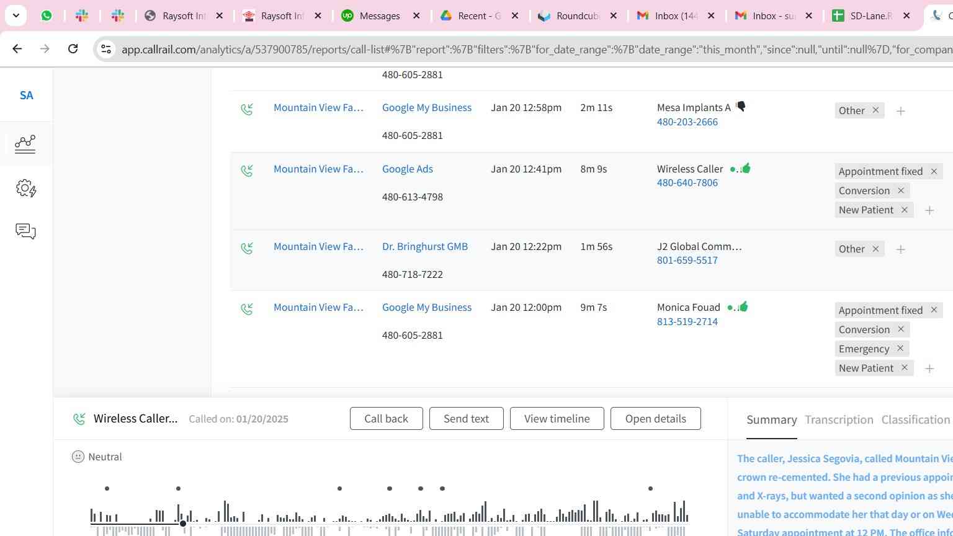The width and height of the screenshot is (953, 536).
Task: Open phone number 801-659-5517 link
Action: (x=687, y=260)
